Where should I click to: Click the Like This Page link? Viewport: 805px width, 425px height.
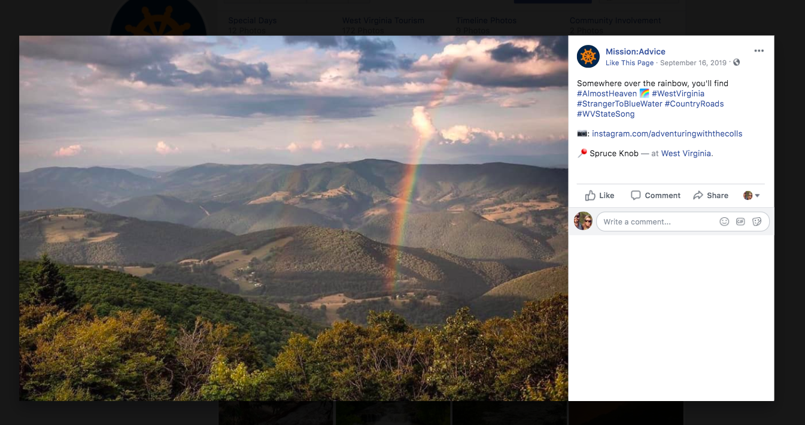pyautogui.click(x=629, y=63)
